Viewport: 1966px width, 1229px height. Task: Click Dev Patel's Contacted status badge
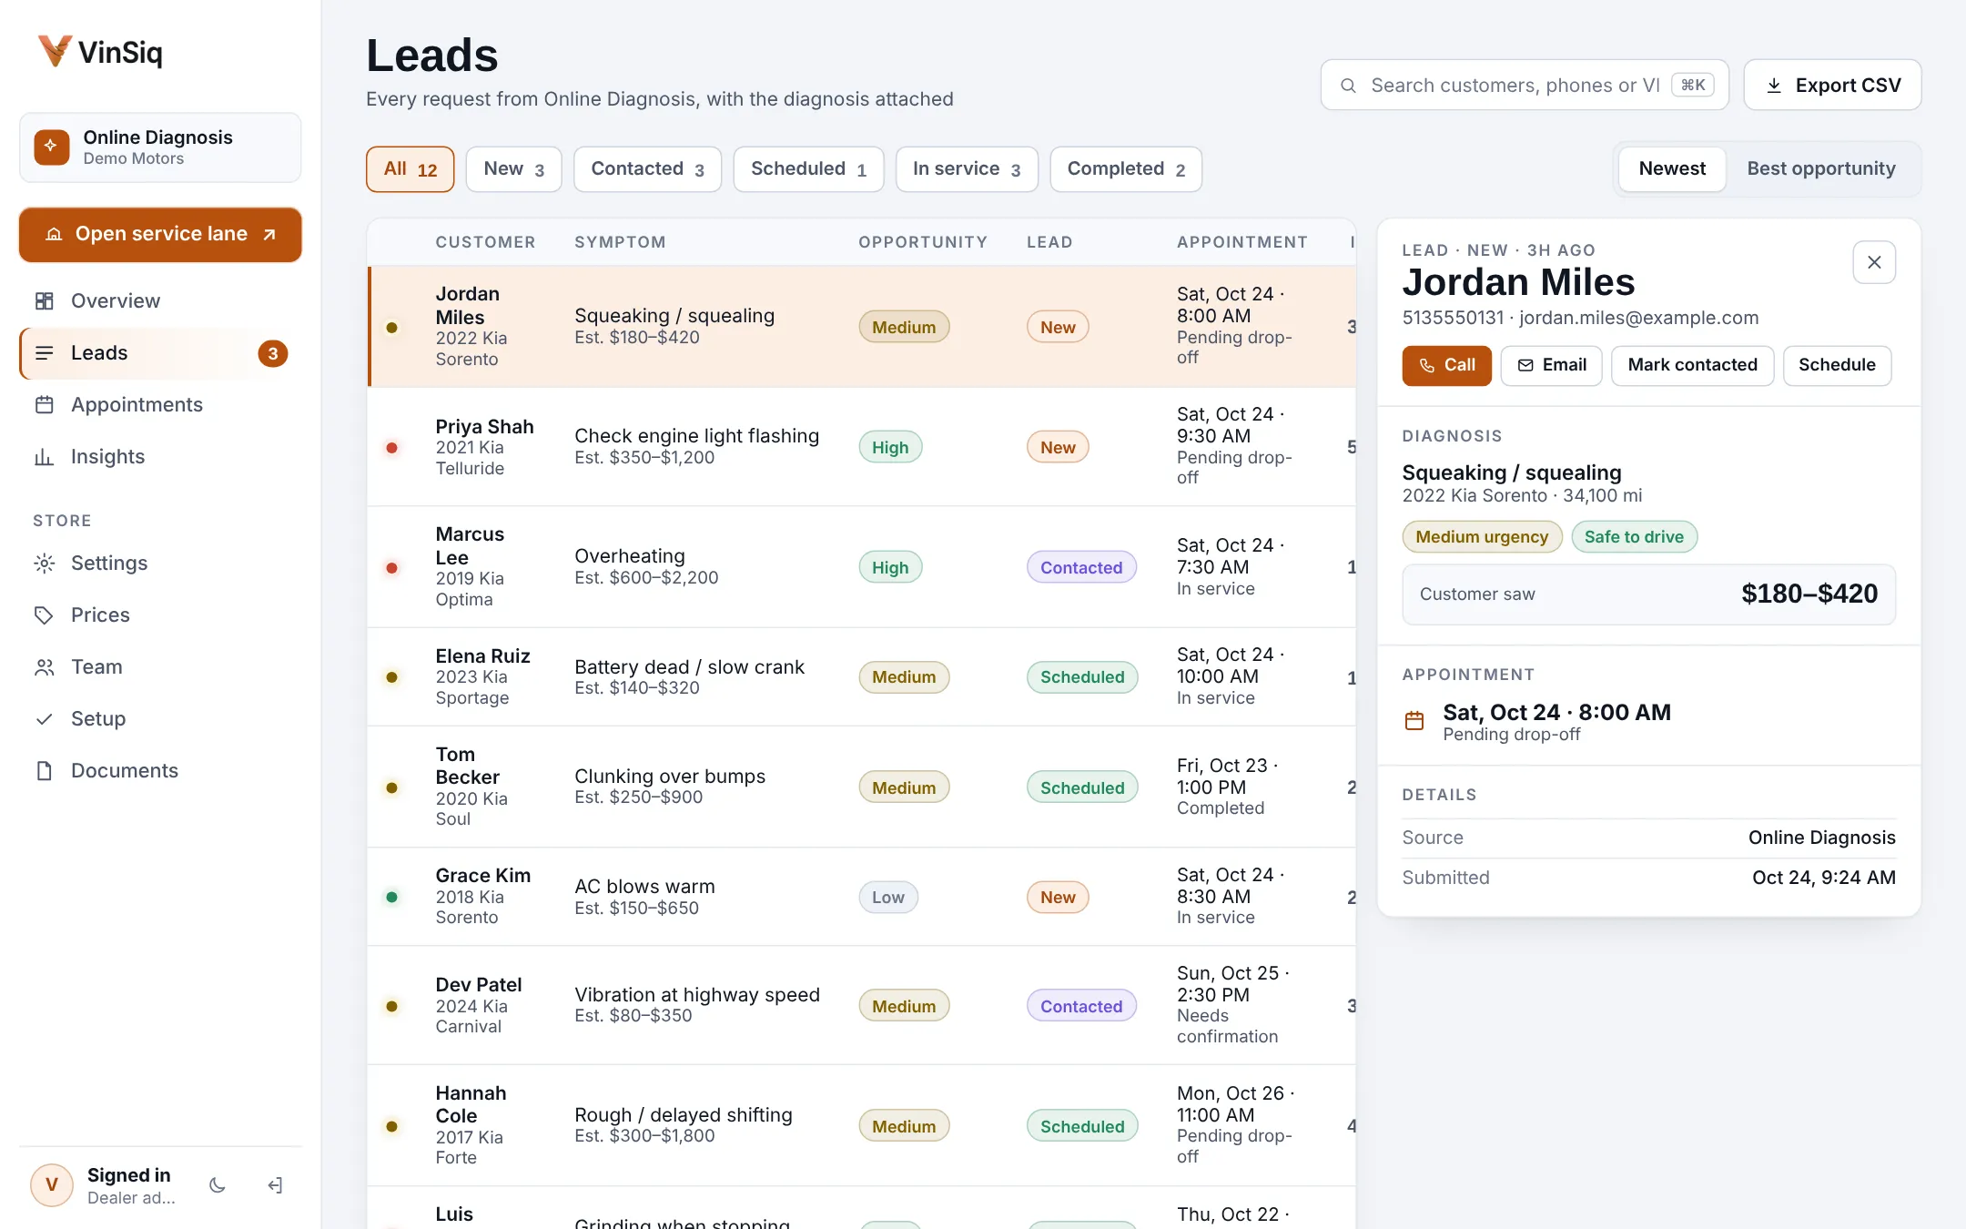(x=1081, y=1006)
